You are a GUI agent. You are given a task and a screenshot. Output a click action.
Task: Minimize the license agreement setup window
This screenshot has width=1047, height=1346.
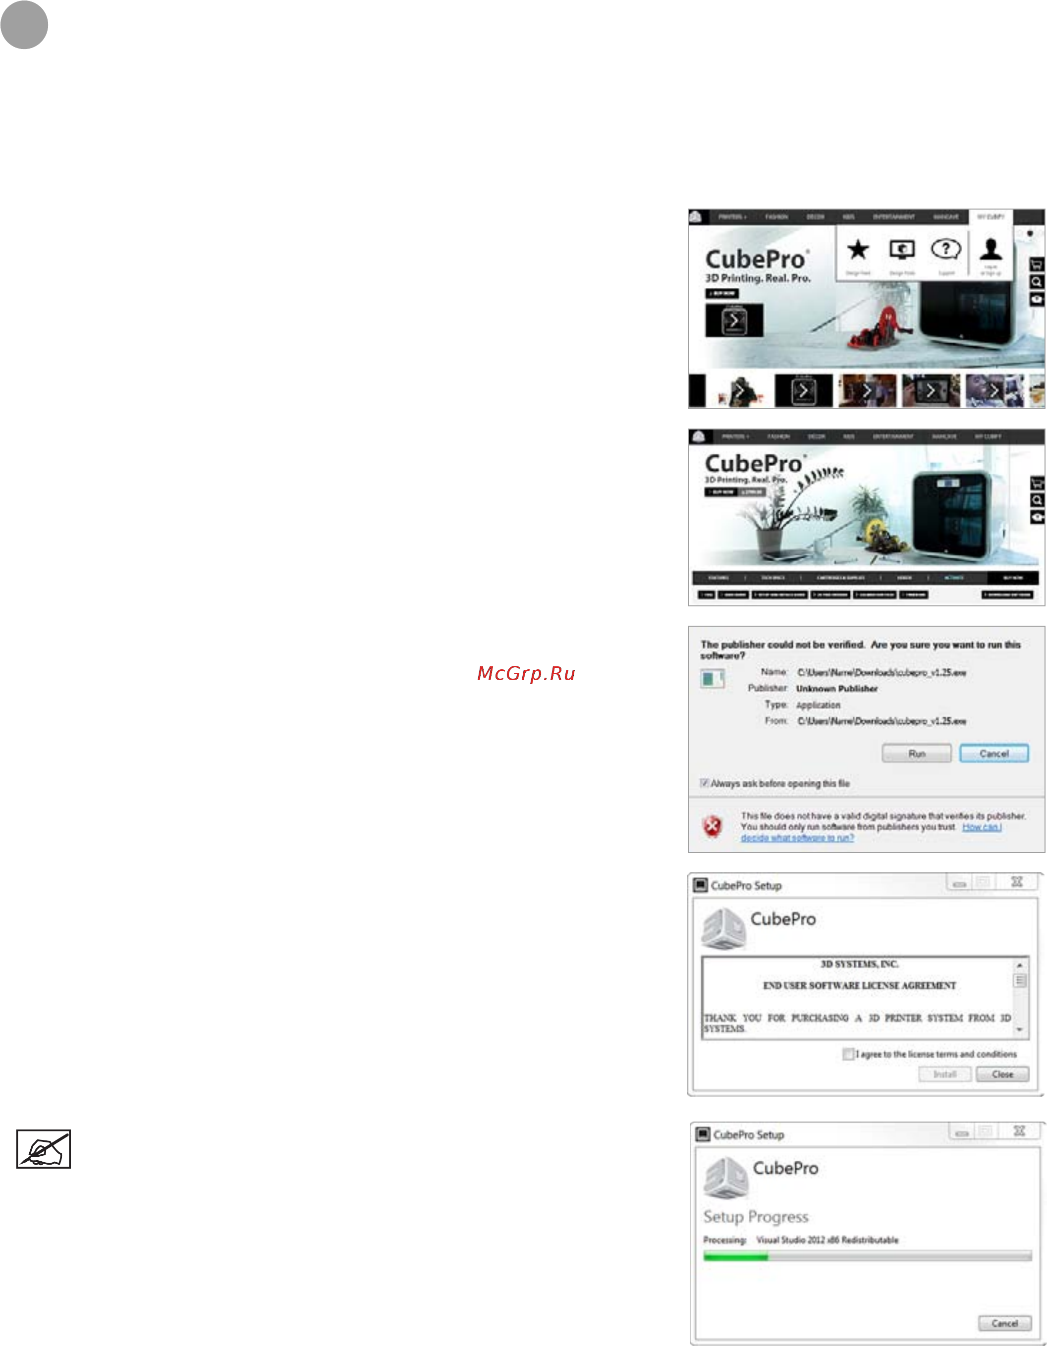point(959,883)
